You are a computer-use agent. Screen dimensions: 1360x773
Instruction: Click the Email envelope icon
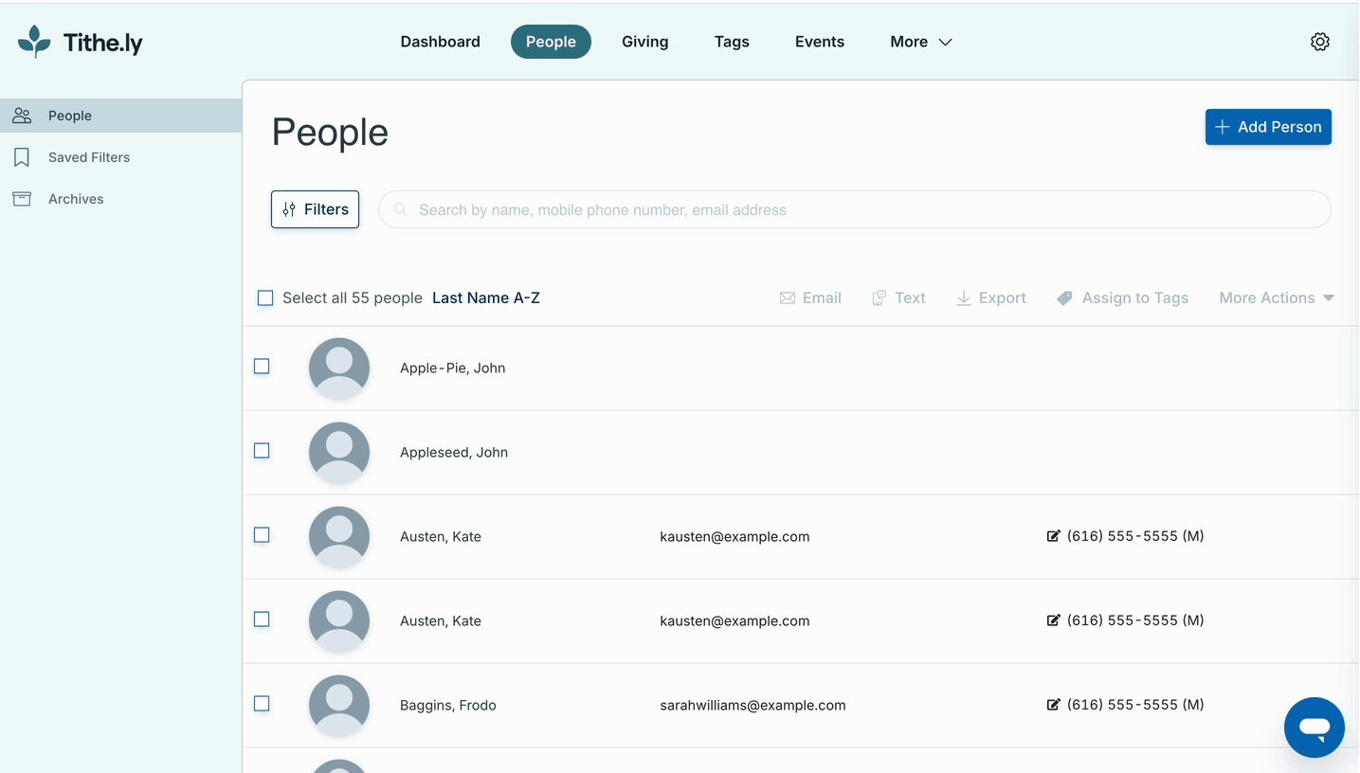(x=788, y=298)
